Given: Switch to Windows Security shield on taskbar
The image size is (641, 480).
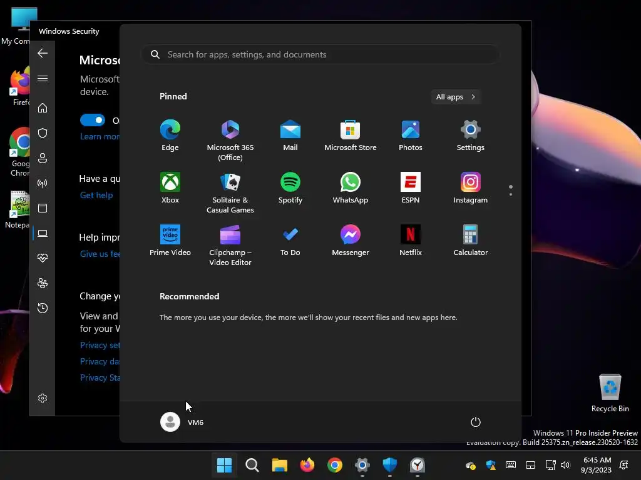Looking at the screenshot, I should click(389, 465).
